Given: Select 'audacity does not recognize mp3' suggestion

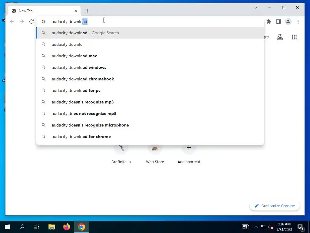Looking at the screenshot, I should tap(150, 113).
